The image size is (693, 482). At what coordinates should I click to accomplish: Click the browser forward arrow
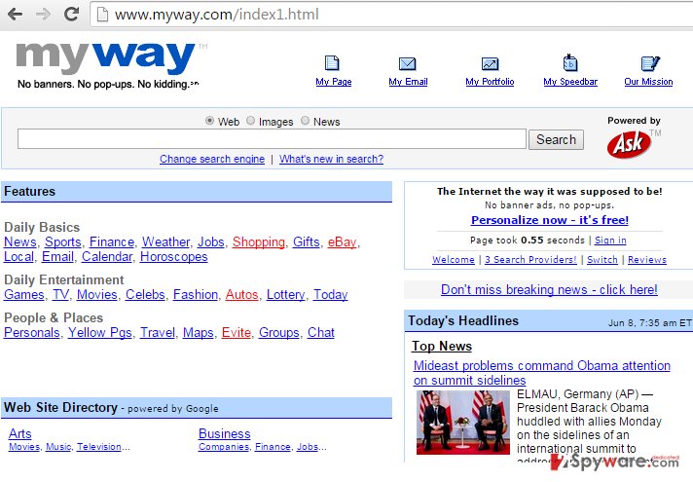click(x=43, y=15)
